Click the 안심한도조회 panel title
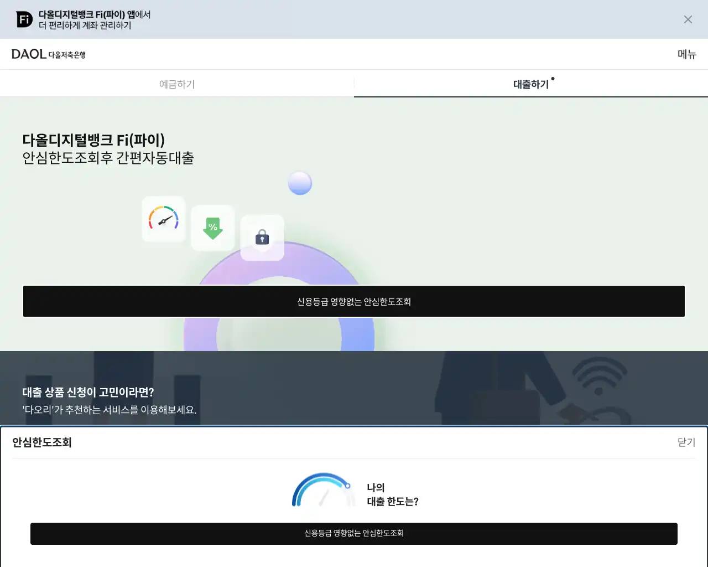 coord(42,442)
